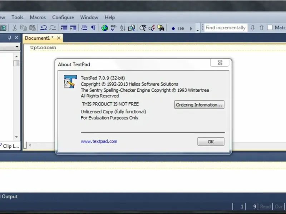Click the side panel scroll up arrow
Screen dimensions: 286x214
16,56
